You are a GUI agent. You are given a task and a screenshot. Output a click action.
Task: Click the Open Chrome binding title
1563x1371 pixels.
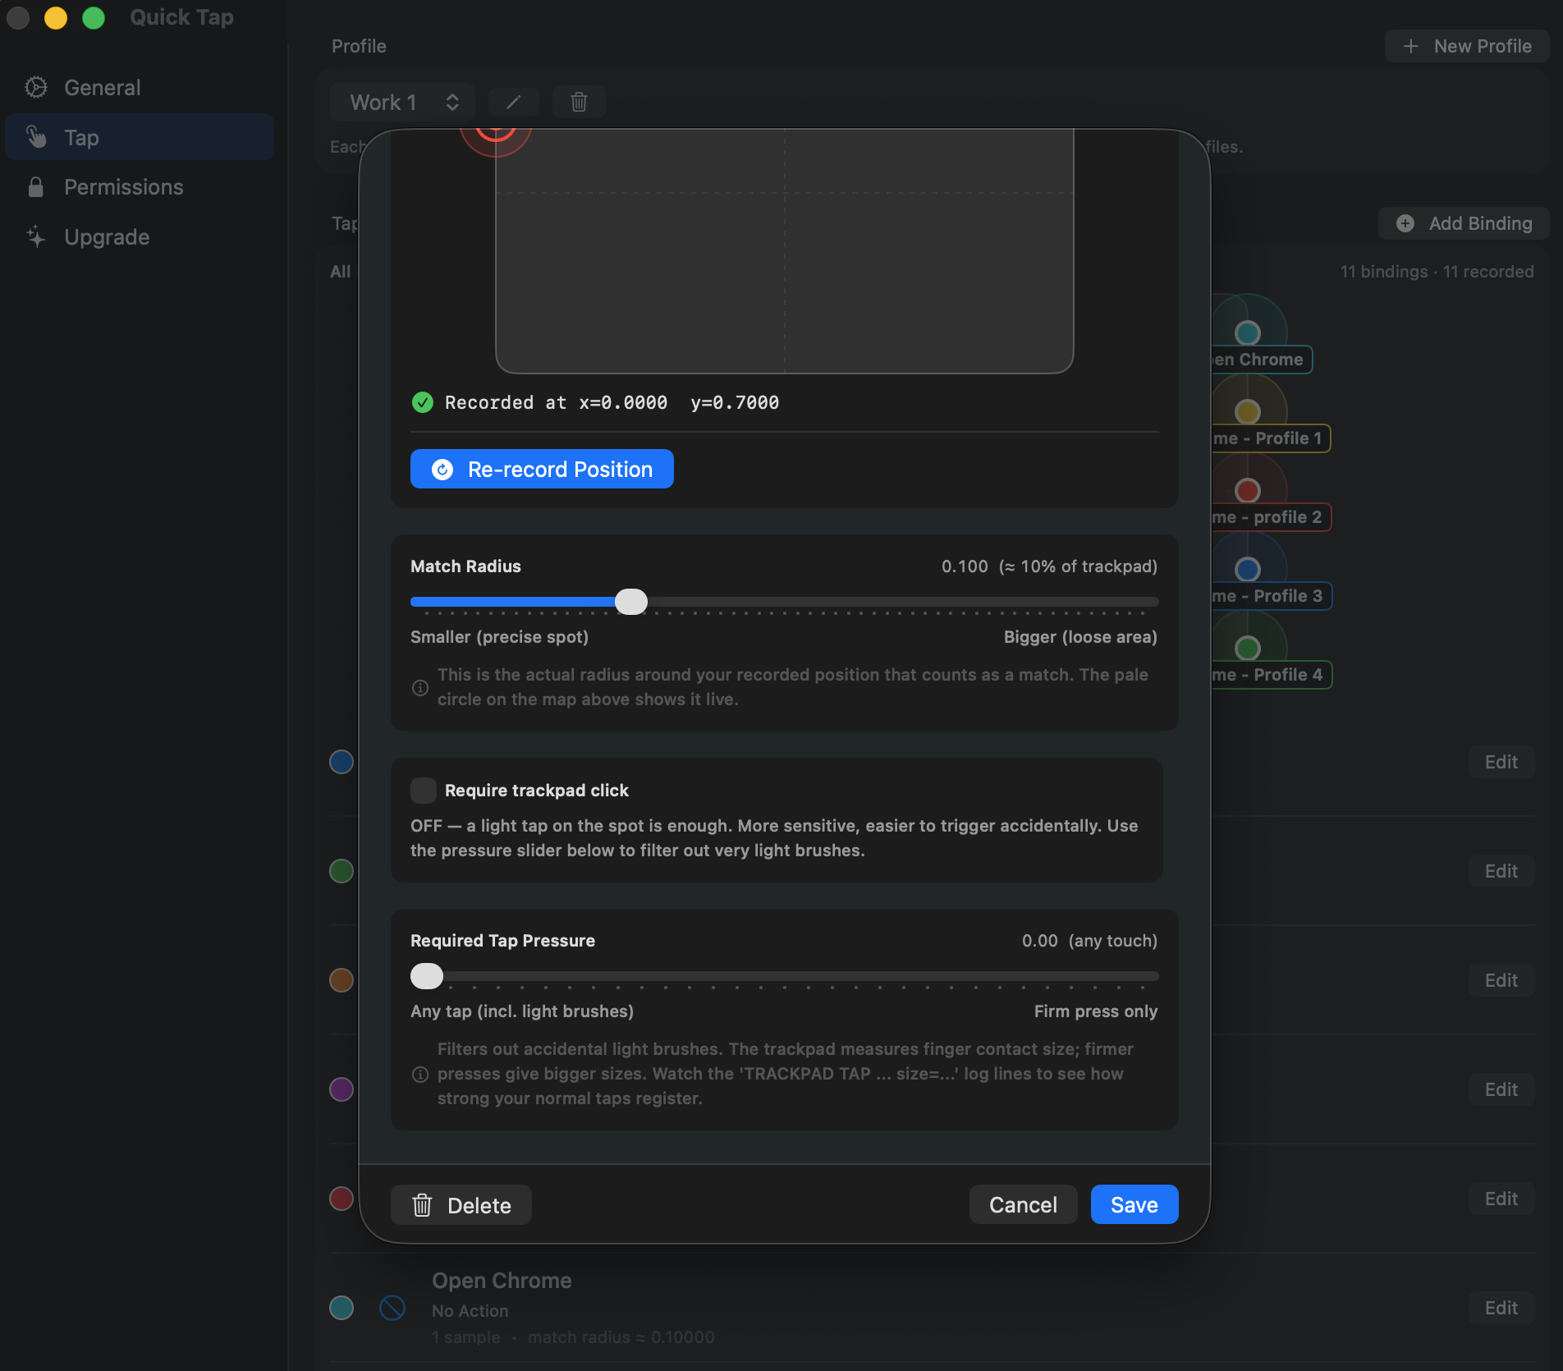tap(502, 1281)
